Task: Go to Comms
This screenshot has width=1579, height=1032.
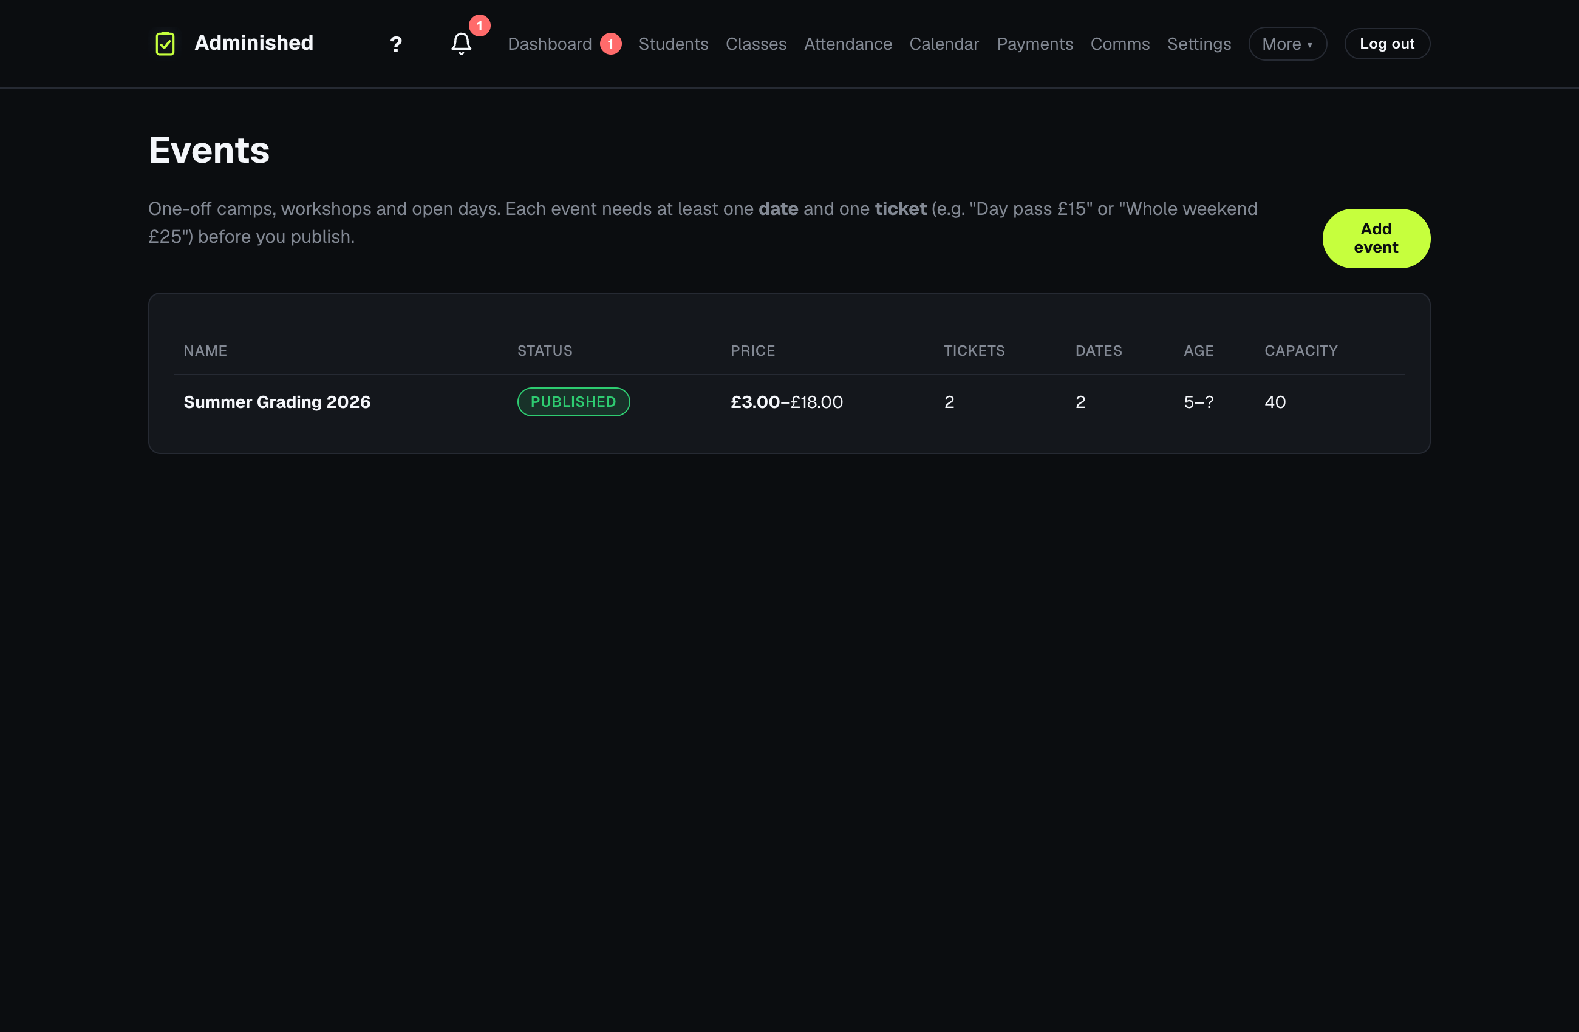Action: [1120, 44]
